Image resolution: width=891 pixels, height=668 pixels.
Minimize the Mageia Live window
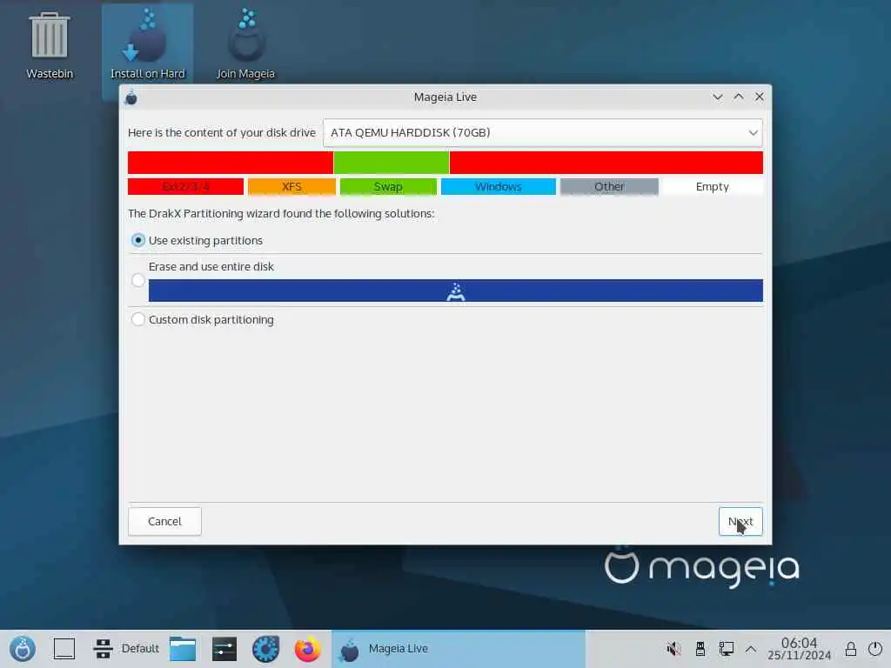718,97
